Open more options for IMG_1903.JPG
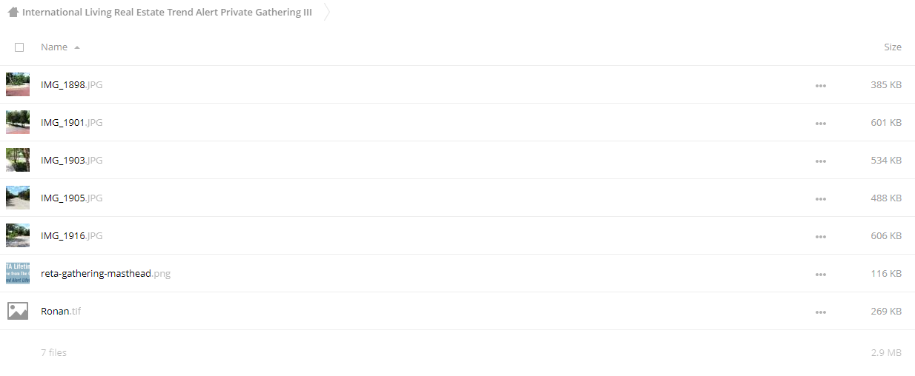Image resolution: width=915 pixels, height=376 pixels. pos(820,161)
